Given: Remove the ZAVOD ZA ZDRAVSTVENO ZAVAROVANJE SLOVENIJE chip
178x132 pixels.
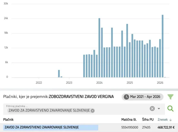Looking at the screenshot, I should (93, 111).
